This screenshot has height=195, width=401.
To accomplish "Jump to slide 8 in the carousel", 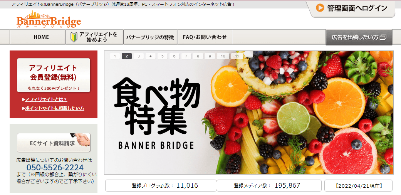I will pyautogui.click(x=198, y=56).
